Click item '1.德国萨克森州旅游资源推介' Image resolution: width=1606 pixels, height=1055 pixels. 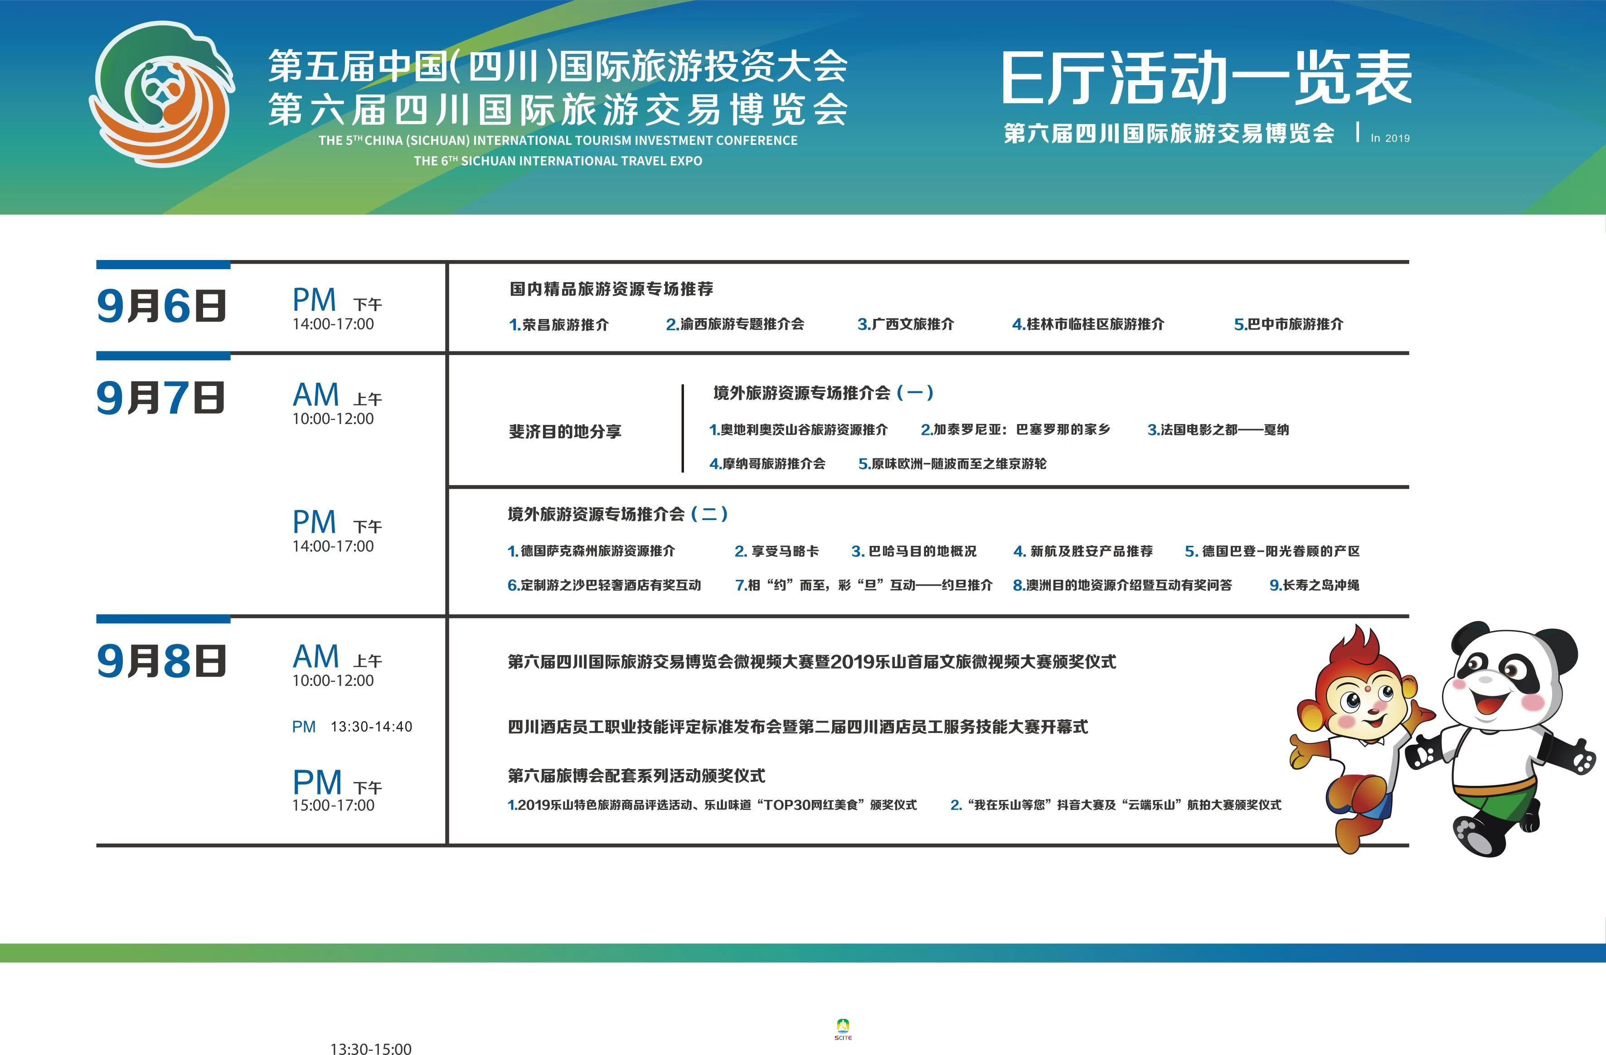point(591,551)
